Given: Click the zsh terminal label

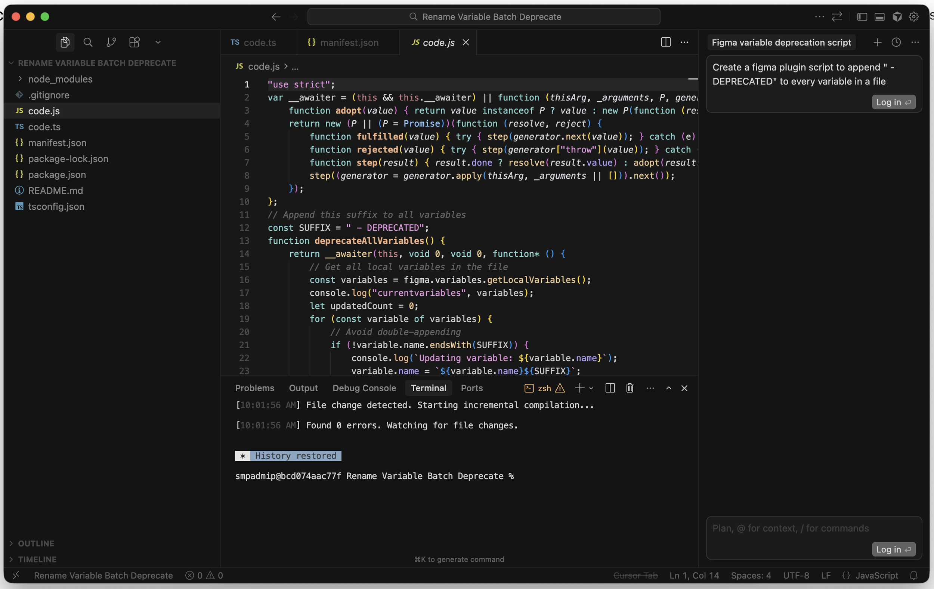Looking at the screenshot, I should 544,388.
